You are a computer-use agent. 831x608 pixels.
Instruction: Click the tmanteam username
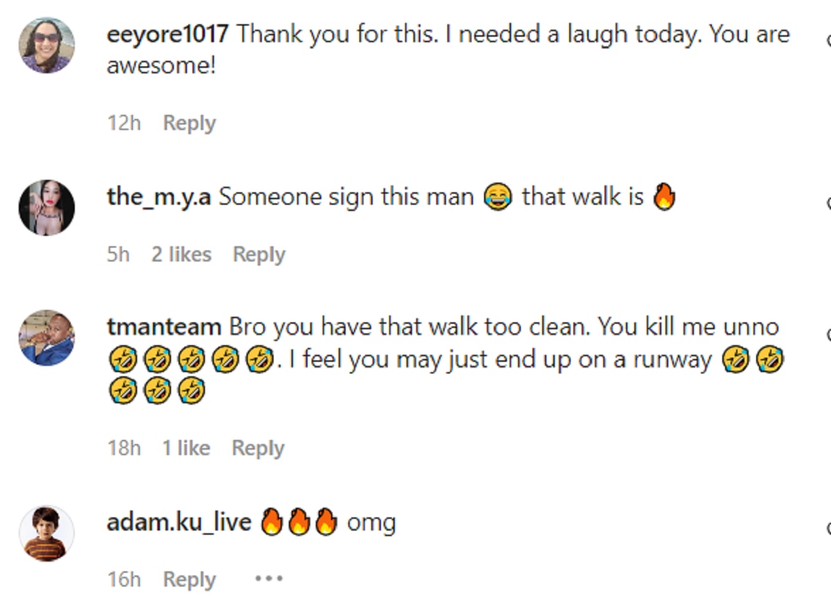(164, 326)
